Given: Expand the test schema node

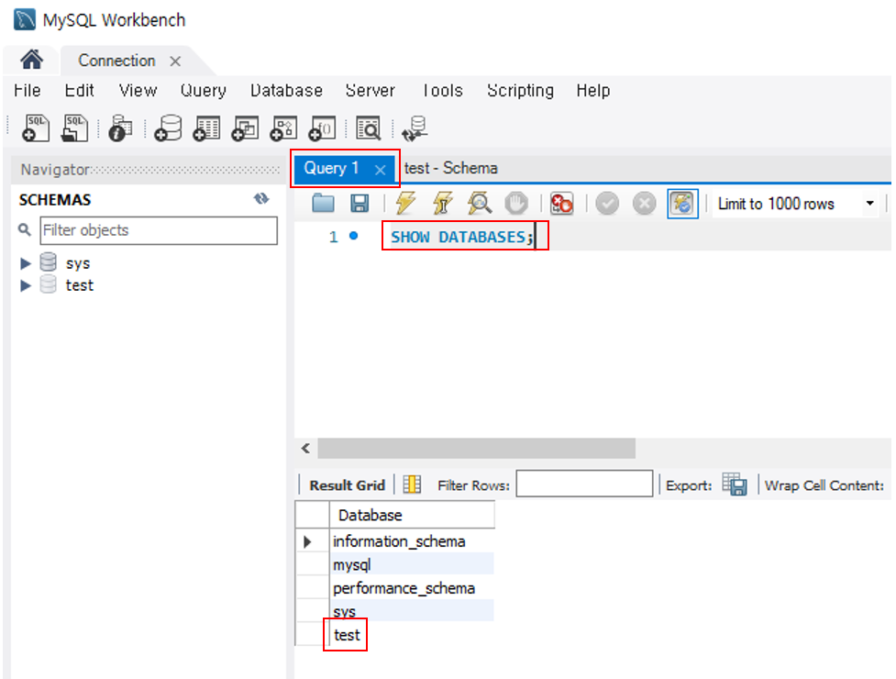Looking at the screenshot, I should tap(25, 285).
